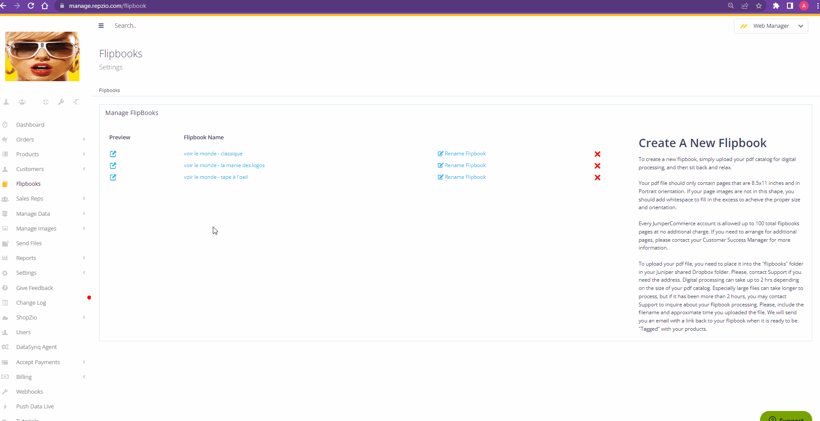Open preview of tape à l'oeil flipbook
The width and height of the screenshot is (820, 421).
113,177
